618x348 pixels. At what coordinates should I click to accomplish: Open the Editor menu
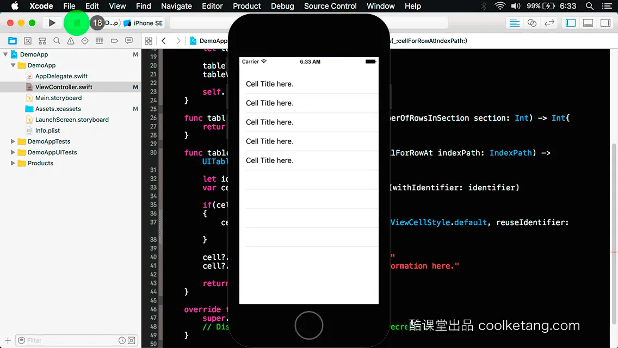pos(212,6)
